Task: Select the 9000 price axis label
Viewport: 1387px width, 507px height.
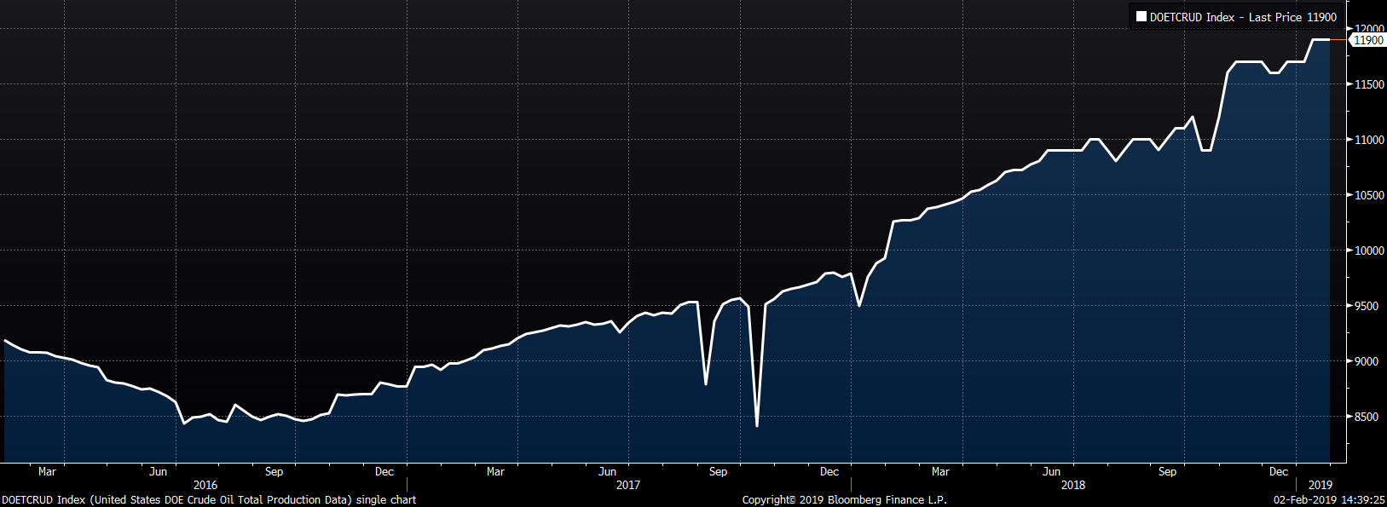Action: click(1367, 361)
